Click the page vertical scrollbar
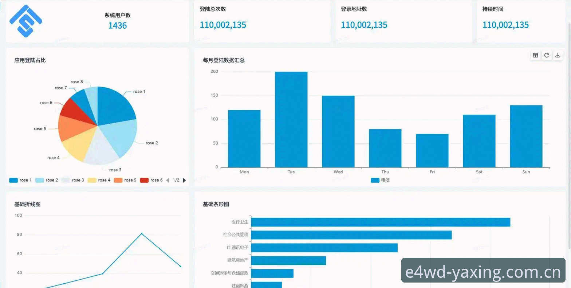This screenshot has height=288, width=571. pos(569,135)
